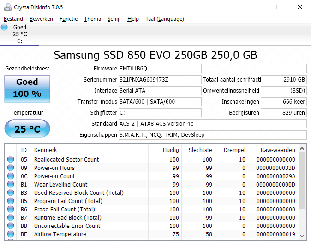The height and width of the screenshot is (245, 311).
Task: Open the Taal (Language) menu
Action: coord(165,19)
